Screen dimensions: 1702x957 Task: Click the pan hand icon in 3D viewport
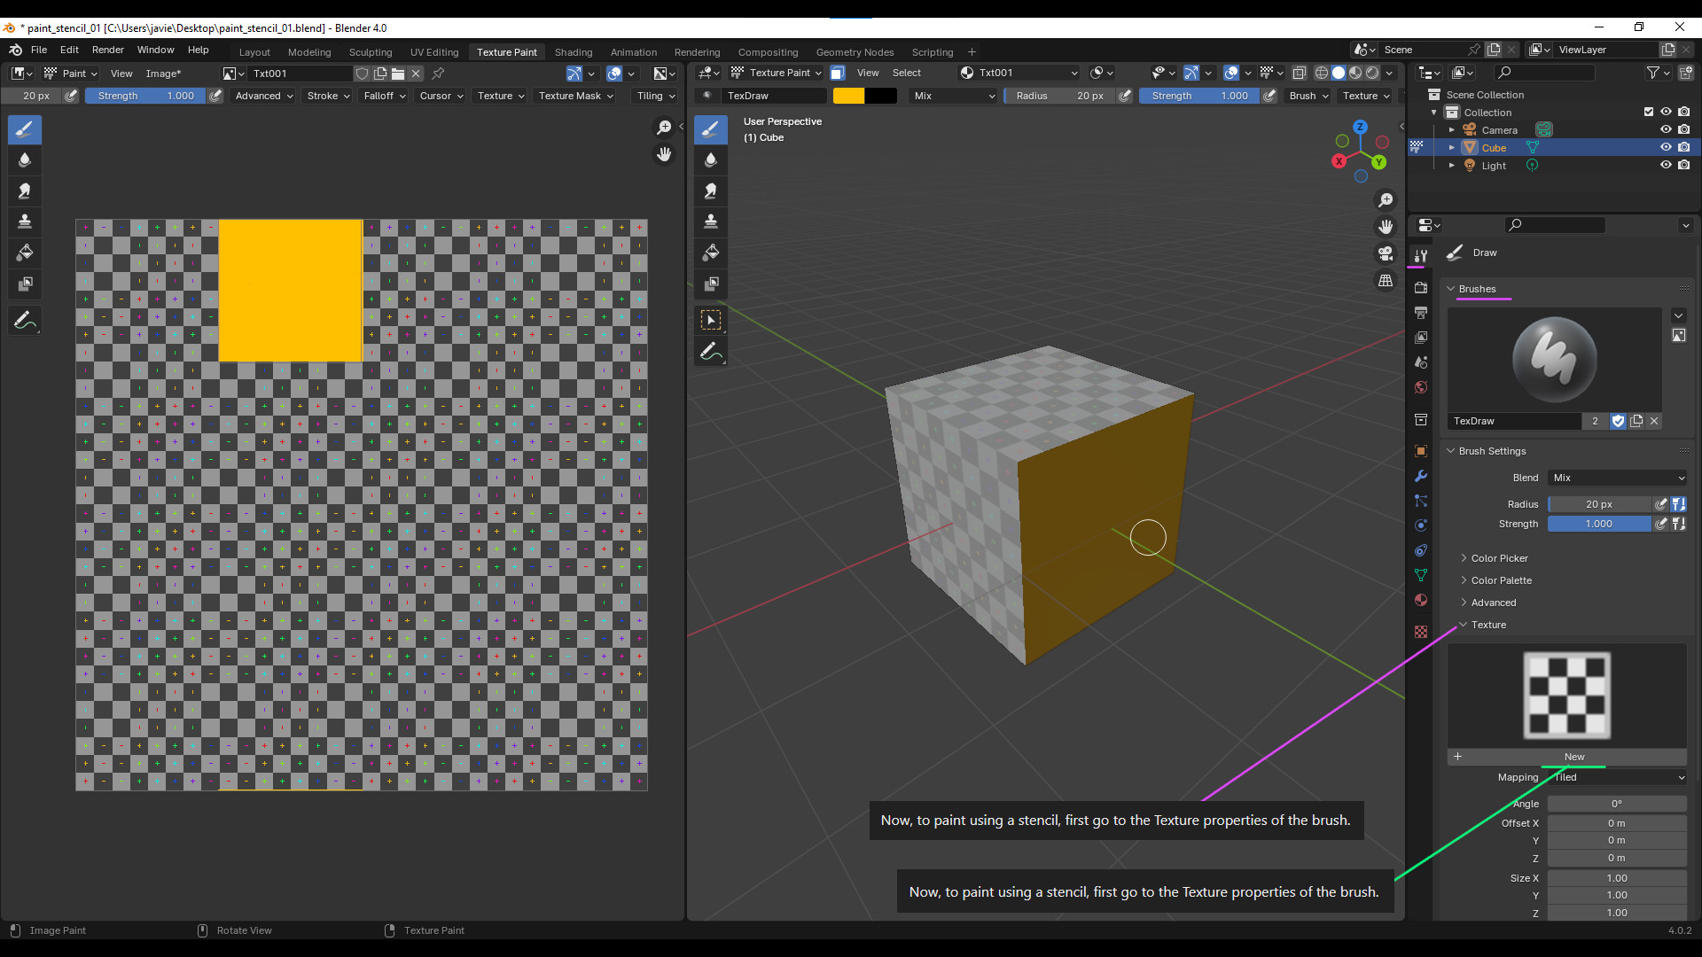pos(1386,227)
